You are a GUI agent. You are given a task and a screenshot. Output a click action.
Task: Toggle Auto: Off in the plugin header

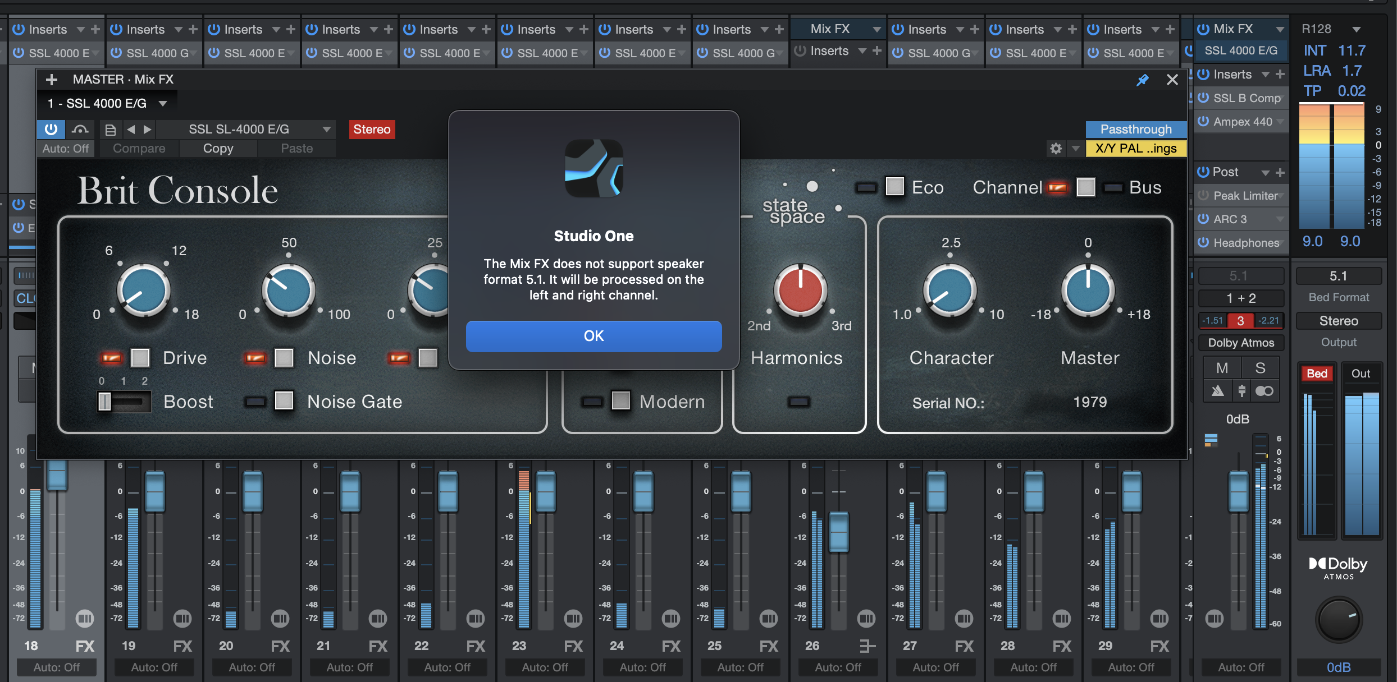66,149
